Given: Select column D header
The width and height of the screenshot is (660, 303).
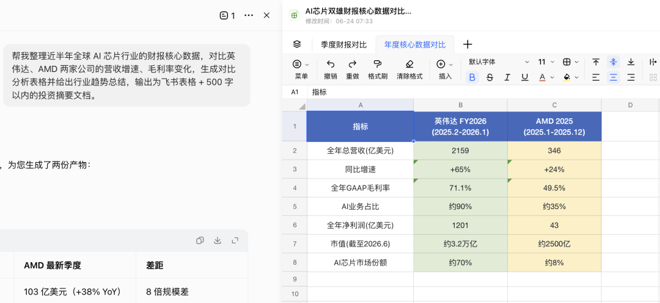Looking at the screenshot, I should (x=630, y=105).
